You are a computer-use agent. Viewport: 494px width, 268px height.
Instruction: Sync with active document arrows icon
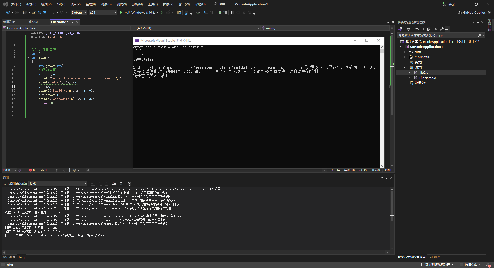click(417, 29)
